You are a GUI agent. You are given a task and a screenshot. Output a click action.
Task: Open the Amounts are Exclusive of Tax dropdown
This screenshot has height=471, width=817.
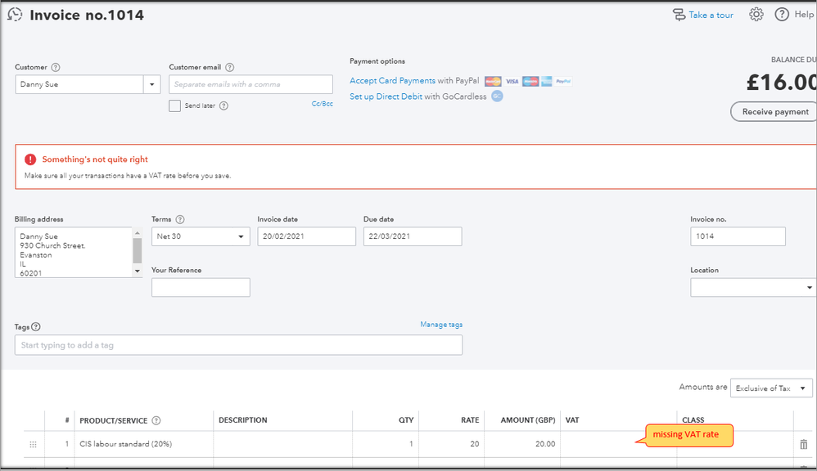click(x=771, y=388)
